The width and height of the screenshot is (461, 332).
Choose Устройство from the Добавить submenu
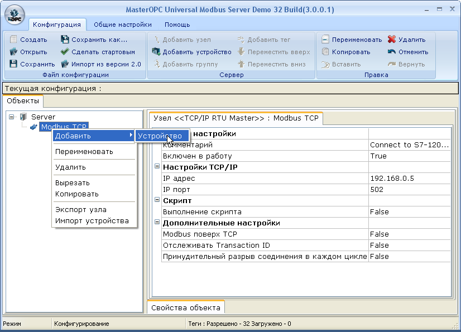click(x=161, y=136)
